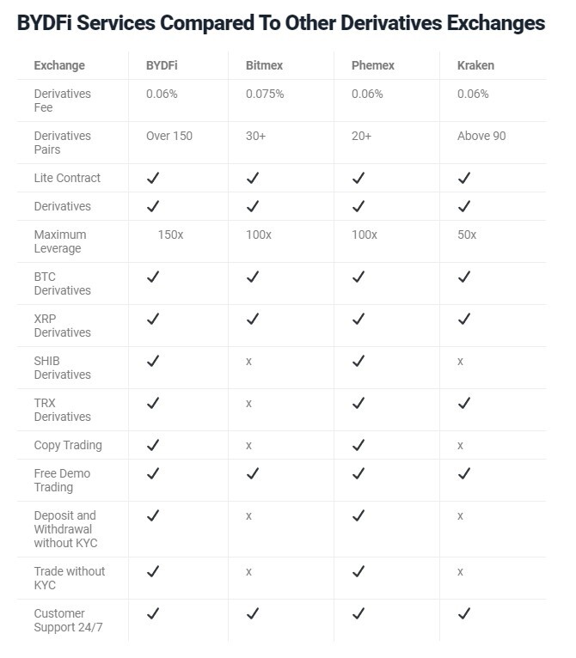Click the Kraken column header
Viewport: 576px width, 658px height.
pyautogui.click(x=475, y=65)
